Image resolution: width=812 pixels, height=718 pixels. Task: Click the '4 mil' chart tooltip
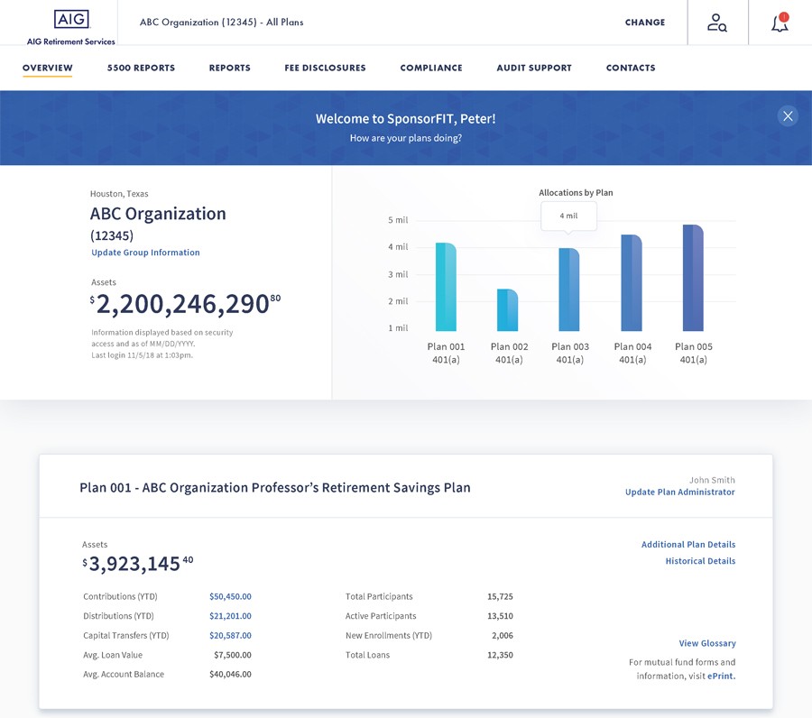[x=568, y=216]
